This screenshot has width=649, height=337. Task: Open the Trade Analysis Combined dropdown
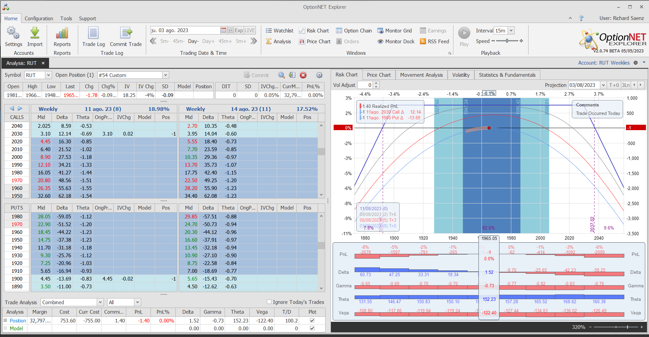pos(100,302)
